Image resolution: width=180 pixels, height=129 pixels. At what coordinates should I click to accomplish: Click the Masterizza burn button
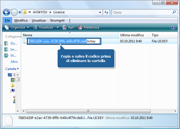pos(89,27)
